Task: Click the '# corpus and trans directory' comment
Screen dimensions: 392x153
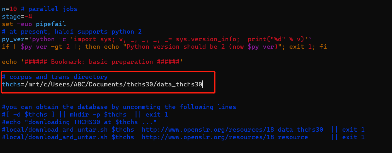Action: click(55, 77)
